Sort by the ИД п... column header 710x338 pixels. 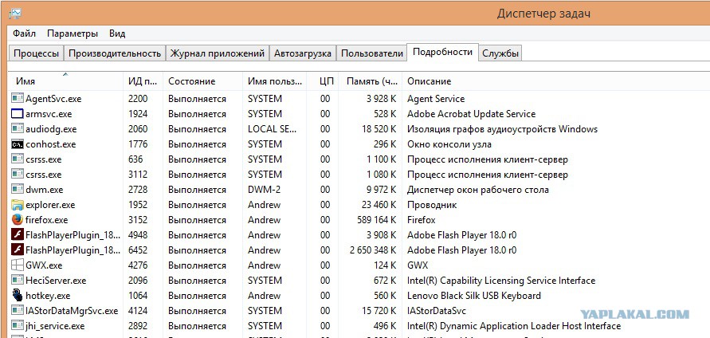(x=143, y=81)
